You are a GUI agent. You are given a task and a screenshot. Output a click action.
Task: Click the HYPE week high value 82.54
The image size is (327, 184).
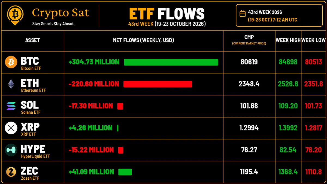point(288,150)
